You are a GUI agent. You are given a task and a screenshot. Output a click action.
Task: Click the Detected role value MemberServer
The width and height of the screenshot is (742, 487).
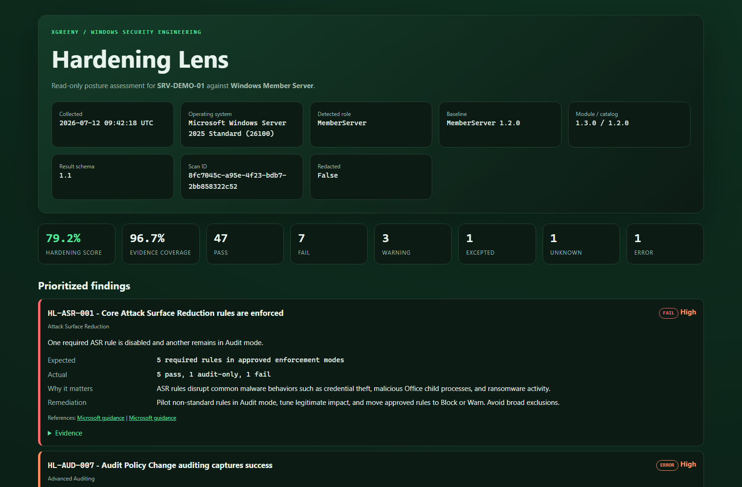[x=342, y=123]
